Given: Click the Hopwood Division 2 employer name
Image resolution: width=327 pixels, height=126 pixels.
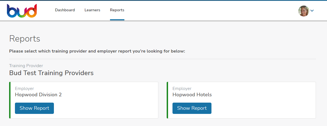Looking at the screenshot, I should pos(38,95).
